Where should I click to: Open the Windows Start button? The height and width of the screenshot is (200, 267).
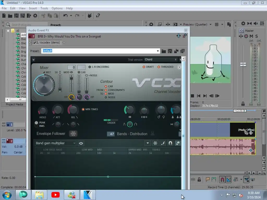point(7,195)
